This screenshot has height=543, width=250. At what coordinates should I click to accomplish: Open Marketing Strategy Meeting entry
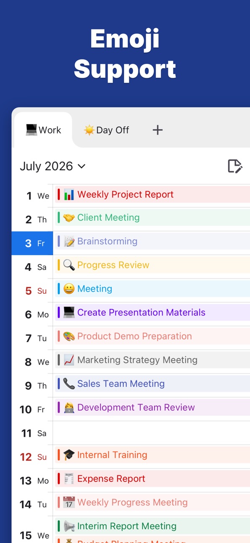tap(153, 360)
